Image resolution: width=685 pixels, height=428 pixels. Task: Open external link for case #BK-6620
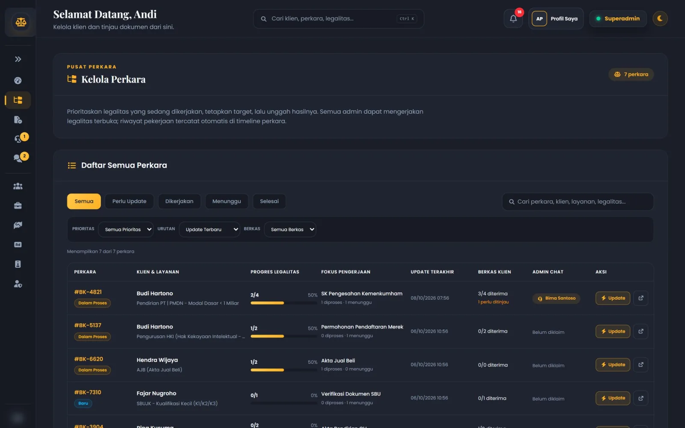point(641,365)
